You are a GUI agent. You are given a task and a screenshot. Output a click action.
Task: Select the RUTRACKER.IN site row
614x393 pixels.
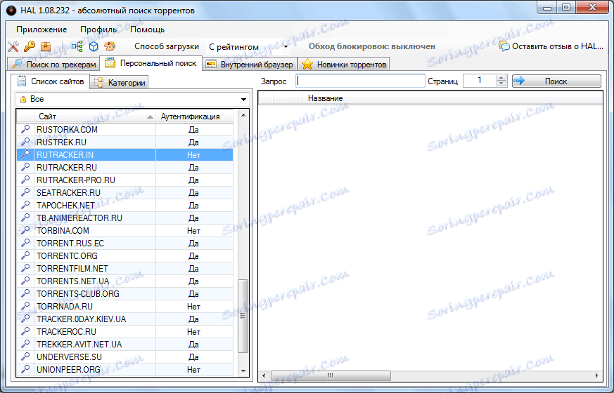click(125, 154)
